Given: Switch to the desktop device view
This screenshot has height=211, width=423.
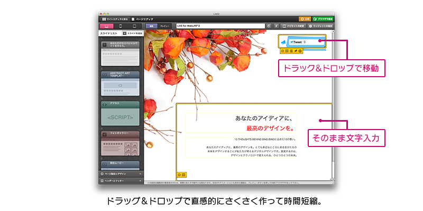Looking at the screenshot, I should point(106,26).
